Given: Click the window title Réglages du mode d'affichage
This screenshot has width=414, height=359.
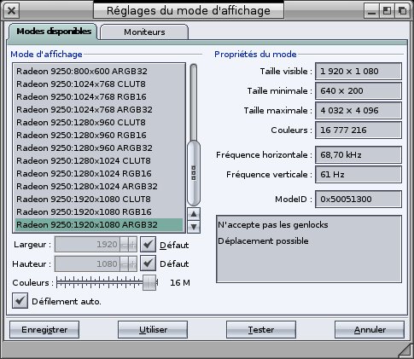Looking at the screenshot, I should coord(189,11).
